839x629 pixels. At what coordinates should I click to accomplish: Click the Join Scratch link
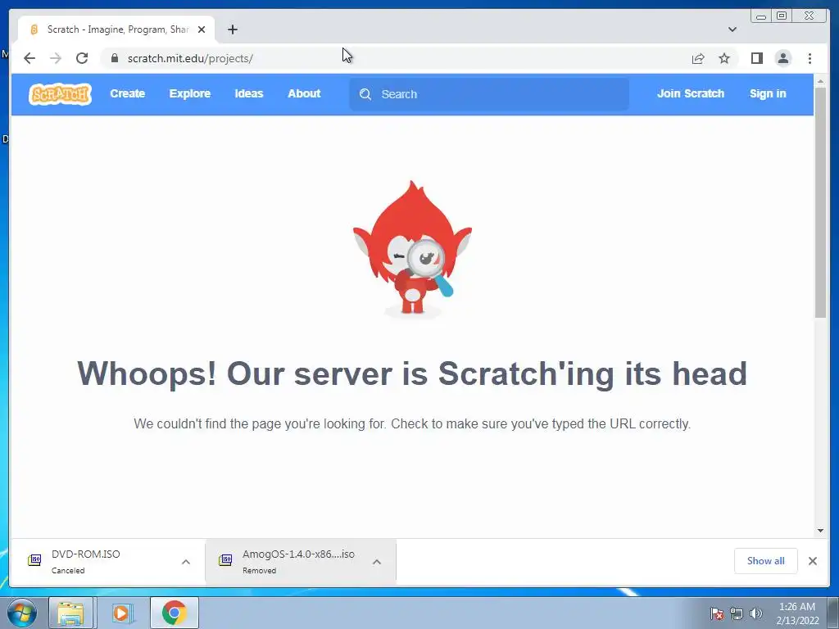690,93
